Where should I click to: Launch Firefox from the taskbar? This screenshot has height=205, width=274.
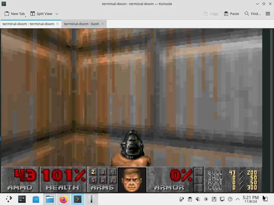coord(63,199)
